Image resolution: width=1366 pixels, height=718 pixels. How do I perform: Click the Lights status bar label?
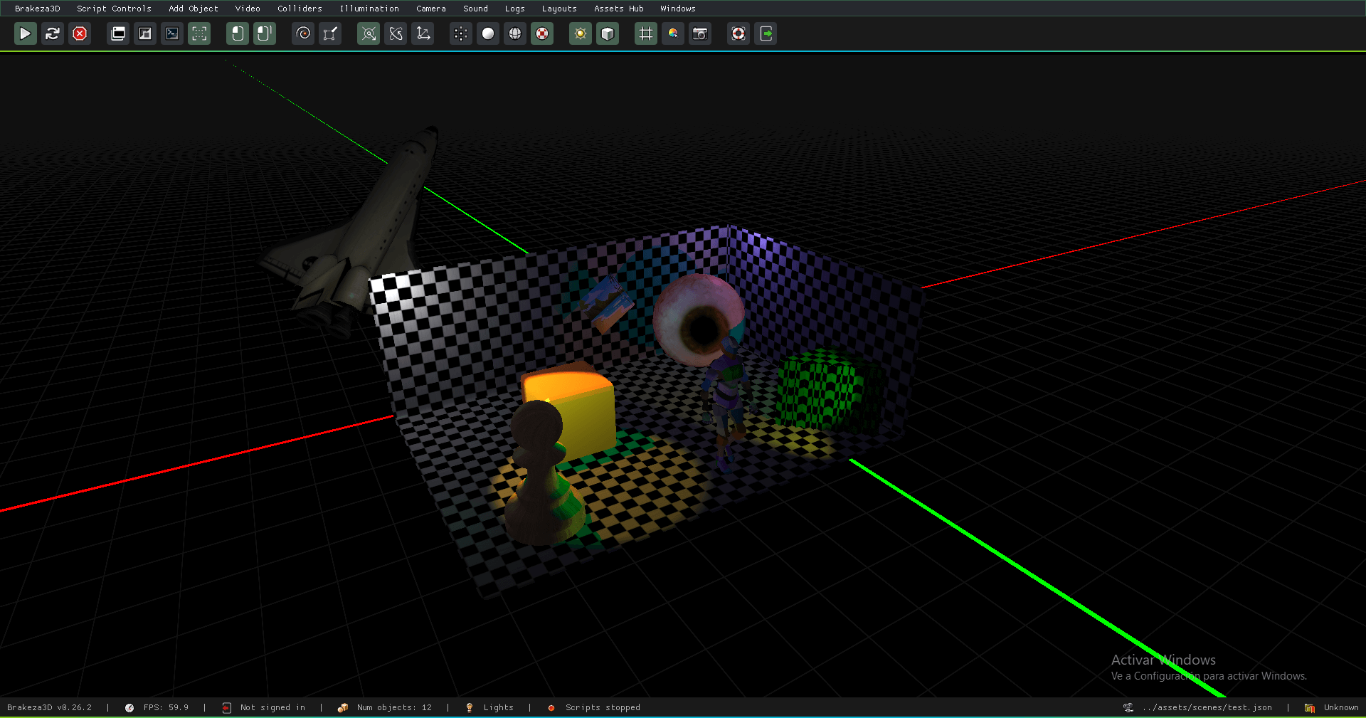pos(498,707)
